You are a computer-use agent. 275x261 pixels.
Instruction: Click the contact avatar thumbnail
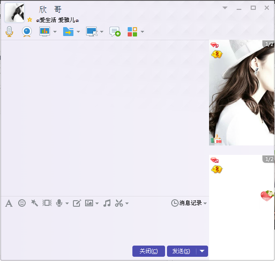14,13
